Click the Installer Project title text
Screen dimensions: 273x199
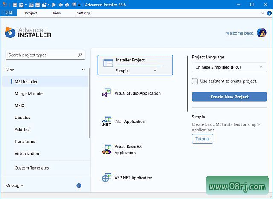tap(130, 60)
